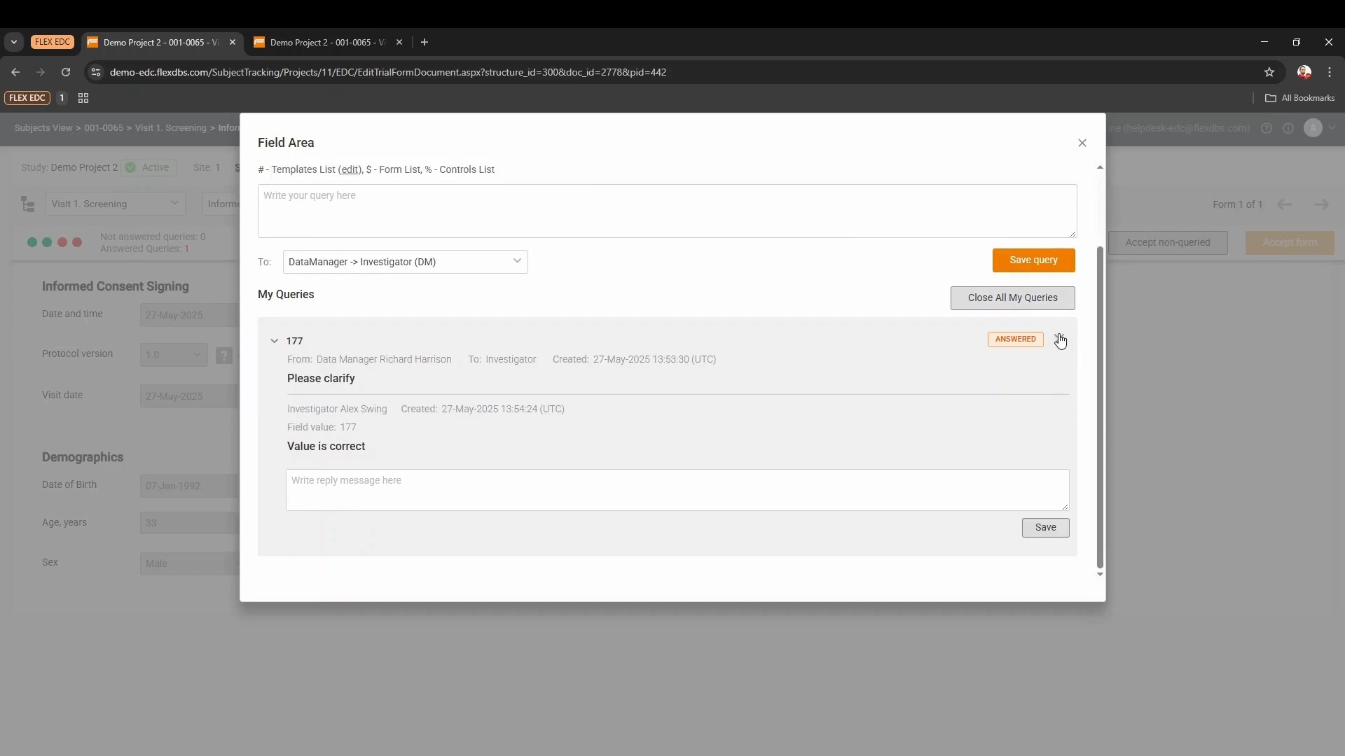Open the Templates List edit link
This screenshot has height=756, width=1345.
350,170
